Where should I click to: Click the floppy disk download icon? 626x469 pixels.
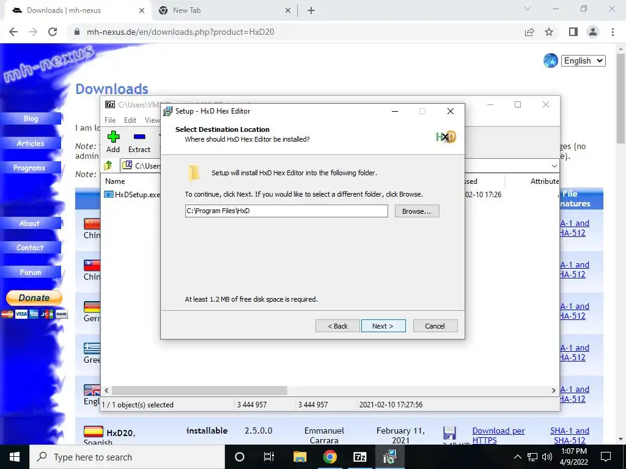449,433
